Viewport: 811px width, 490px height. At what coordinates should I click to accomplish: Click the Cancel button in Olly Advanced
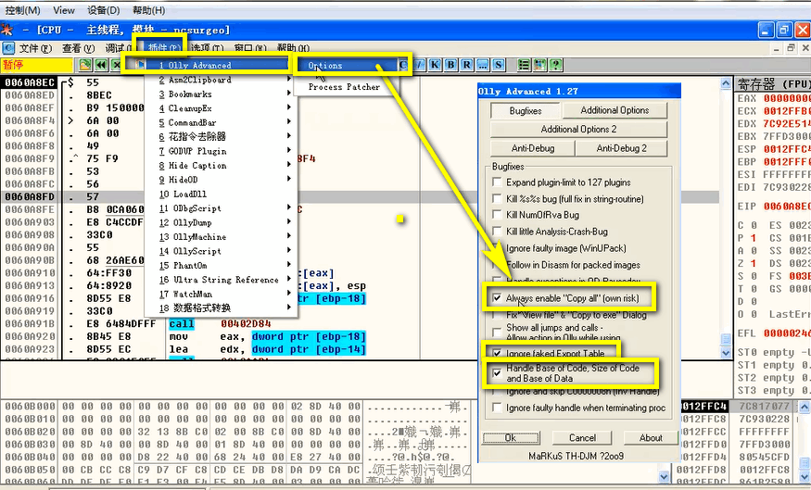pyautogui.click(x=582, y=438)
